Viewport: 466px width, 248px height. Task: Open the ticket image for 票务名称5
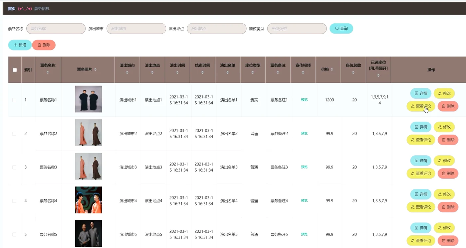[x=89, y=233]
